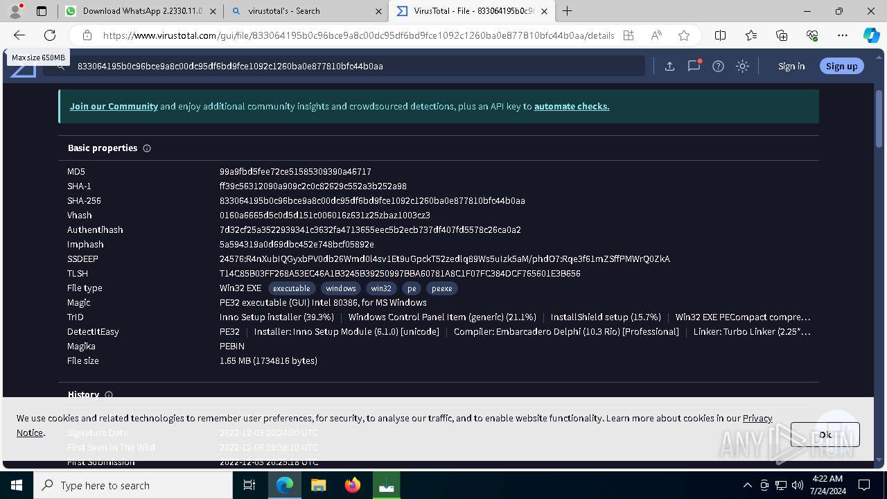Screen dimensions: 887x499
Task: Close the virustotal's Search tab
Action: click(378, 11)
